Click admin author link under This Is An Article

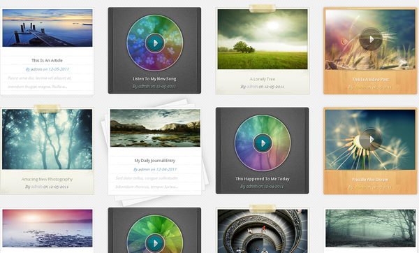[x=36, y=69]
